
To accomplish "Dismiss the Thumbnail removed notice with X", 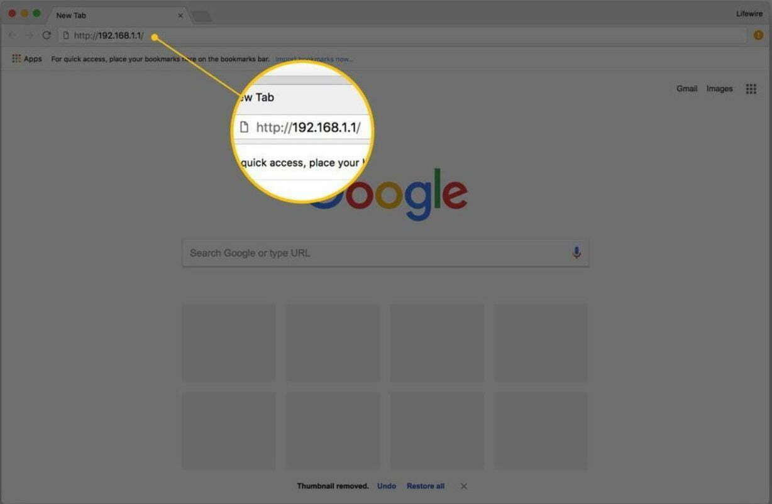I will 463,486.
